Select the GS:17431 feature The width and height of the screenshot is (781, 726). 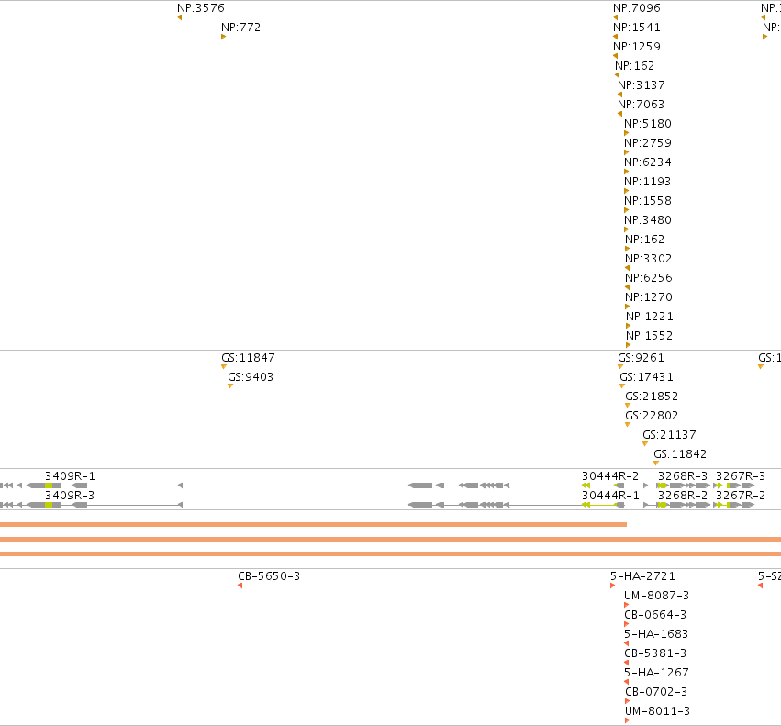pyautogui.click(x=646, y=377)
